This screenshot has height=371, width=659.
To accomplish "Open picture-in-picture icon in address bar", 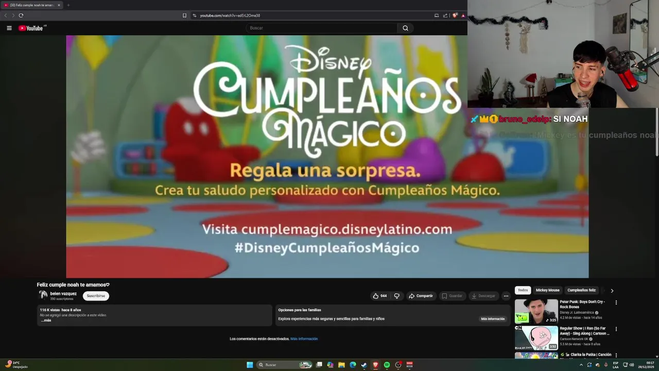I will tap(437, 15).
